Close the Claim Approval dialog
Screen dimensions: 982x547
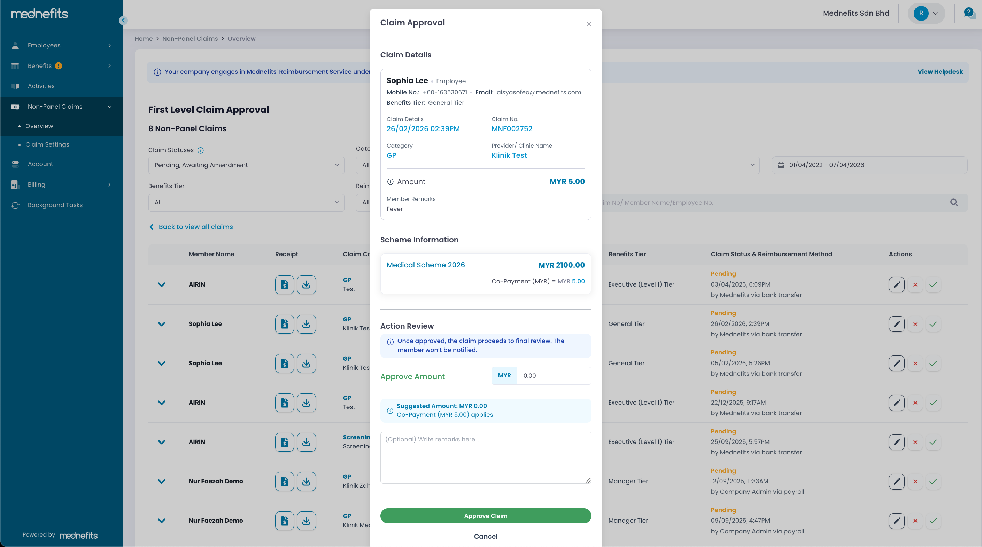(x=589, y=24)
